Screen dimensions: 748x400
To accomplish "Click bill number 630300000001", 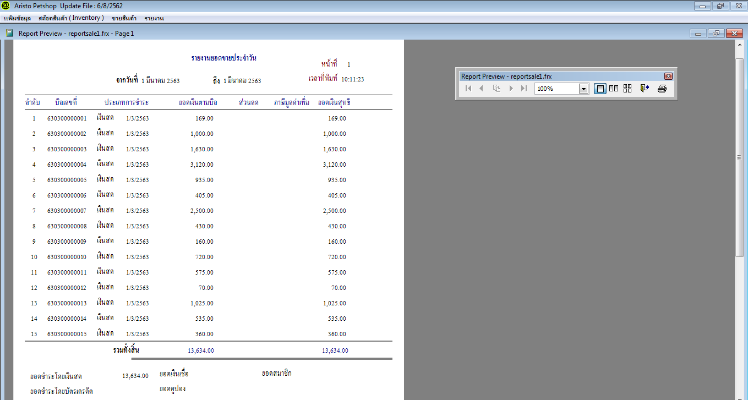I will pyautogui.click(x=67, y=118).
